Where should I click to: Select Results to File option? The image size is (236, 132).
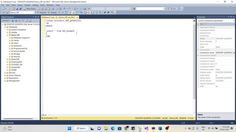[x=93, y=12]
